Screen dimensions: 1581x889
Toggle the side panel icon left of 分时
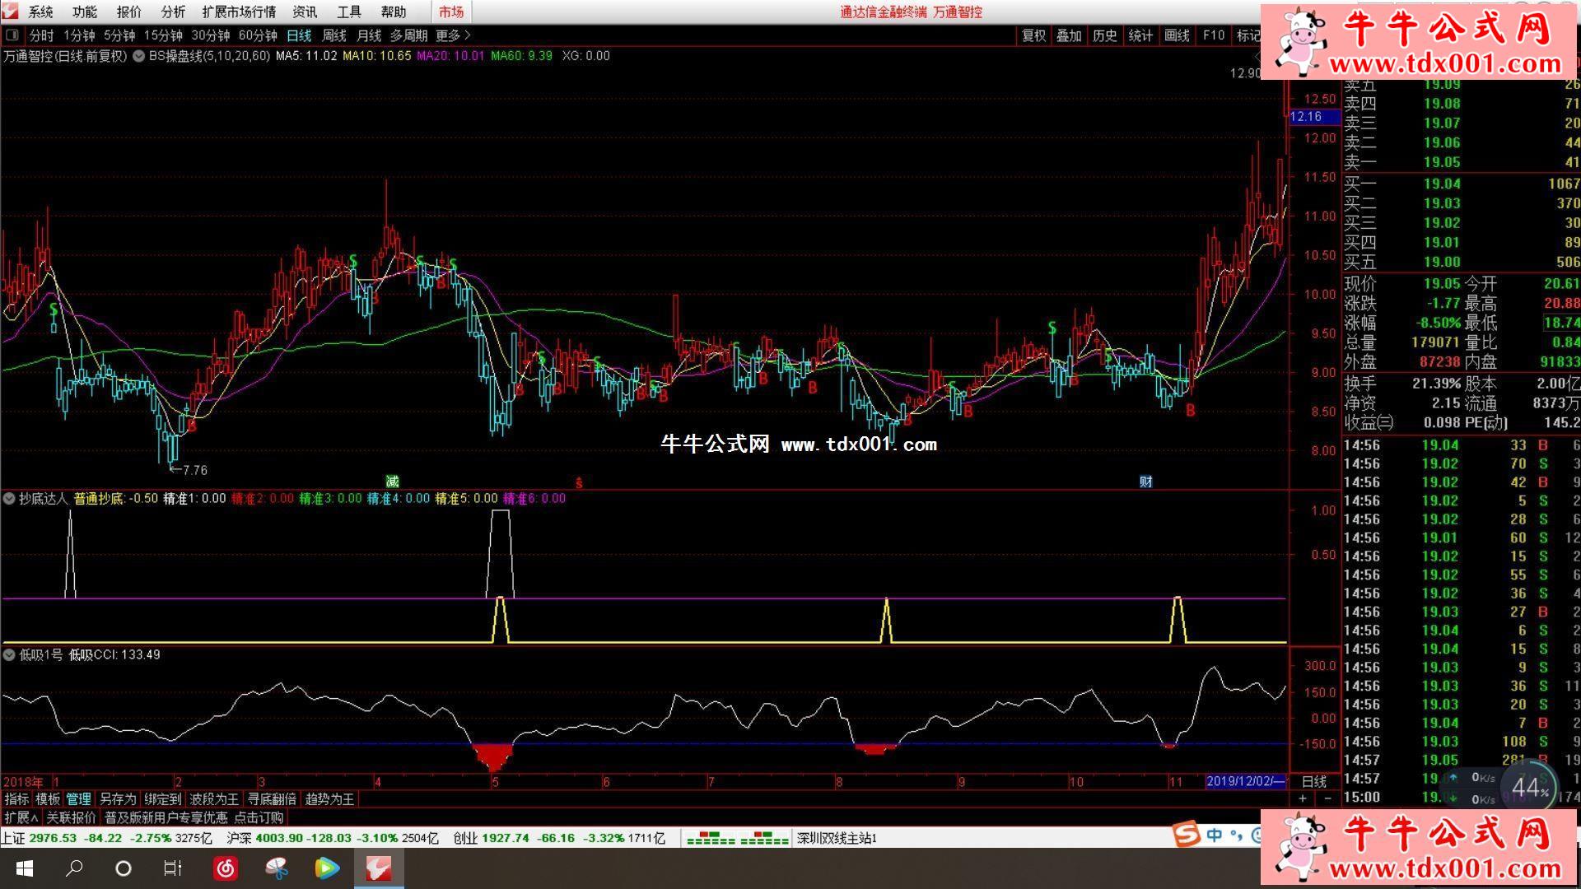point(12,35)
